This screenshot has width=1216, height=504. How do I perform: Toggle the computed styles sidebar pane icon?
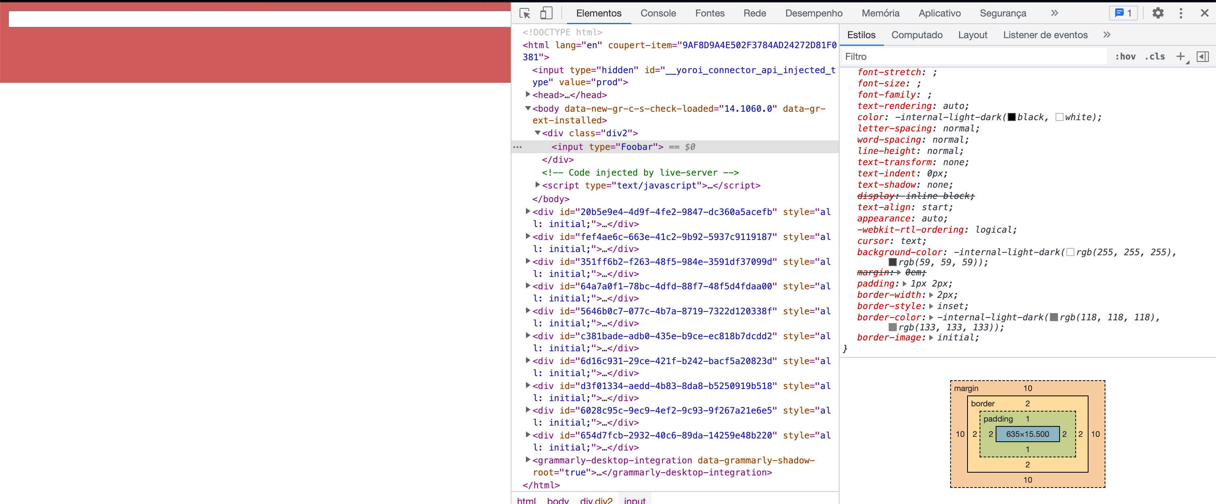pyautogui.click(x=1202, y=57)
